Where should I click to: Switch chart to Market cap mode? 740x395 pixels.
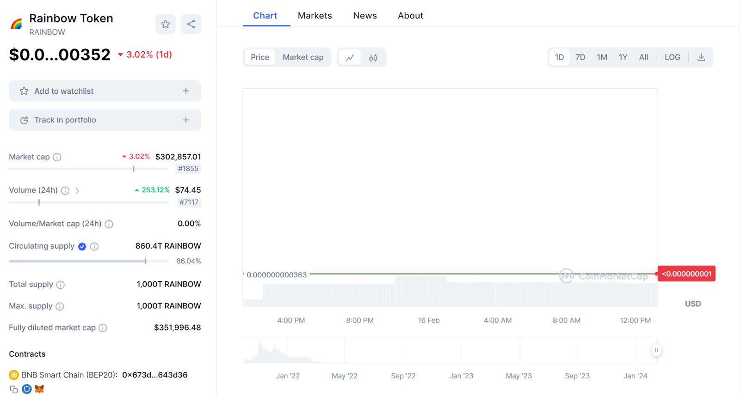coord(303,57)
